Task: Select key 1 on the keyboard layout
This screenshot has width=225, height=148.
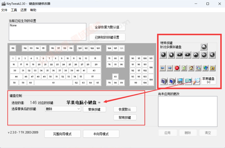Action: tap(13, 59)
